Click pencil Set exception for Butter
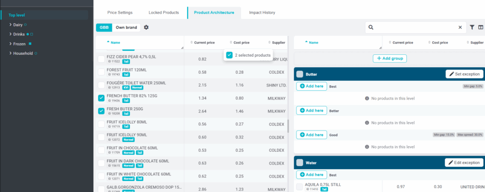 tap(464, 74)
